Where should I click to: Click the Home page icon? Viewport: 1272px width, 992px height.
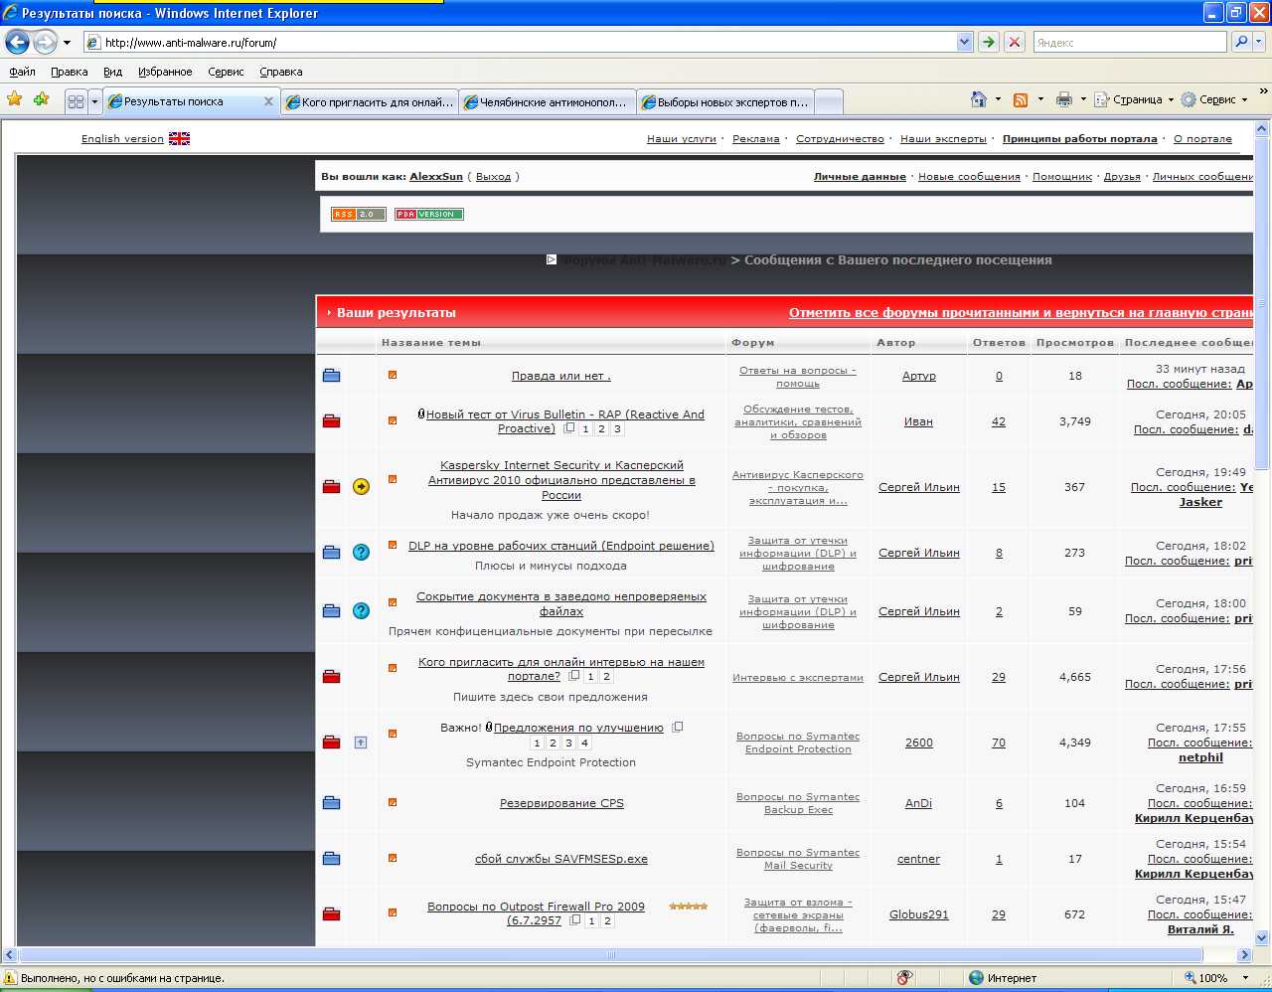click(979, 99)
